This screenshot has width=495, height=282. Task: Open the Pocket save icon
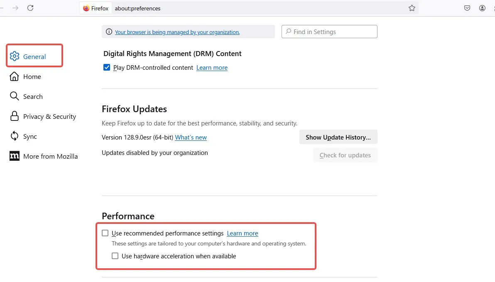point(467,8)
